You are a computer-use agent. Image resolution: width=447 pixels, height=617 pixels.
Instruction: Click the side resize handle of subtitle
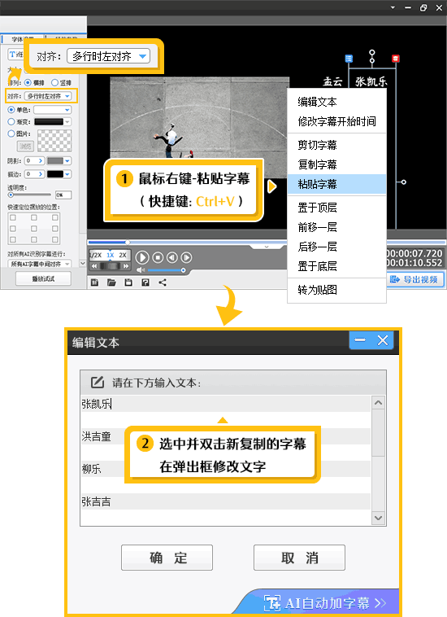coord(403,182)
